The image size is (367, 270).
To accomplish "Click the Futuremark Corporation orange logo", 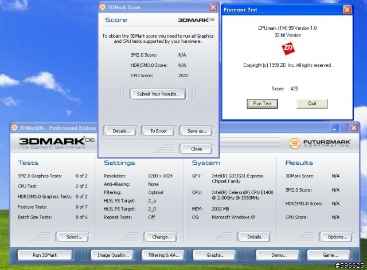I will point(294,143).
